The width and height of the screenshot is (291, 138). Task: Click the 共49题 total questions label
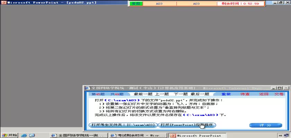point(117,94)
